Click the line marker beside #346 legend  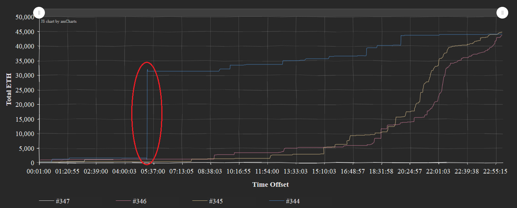click(x=123, y=201)
